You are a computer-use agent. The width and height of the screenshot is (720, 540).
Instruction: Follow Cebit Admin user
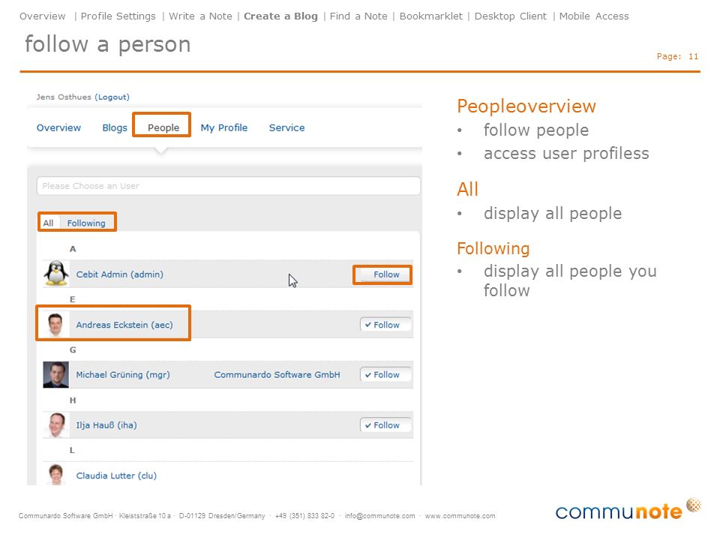click(382, 274)
